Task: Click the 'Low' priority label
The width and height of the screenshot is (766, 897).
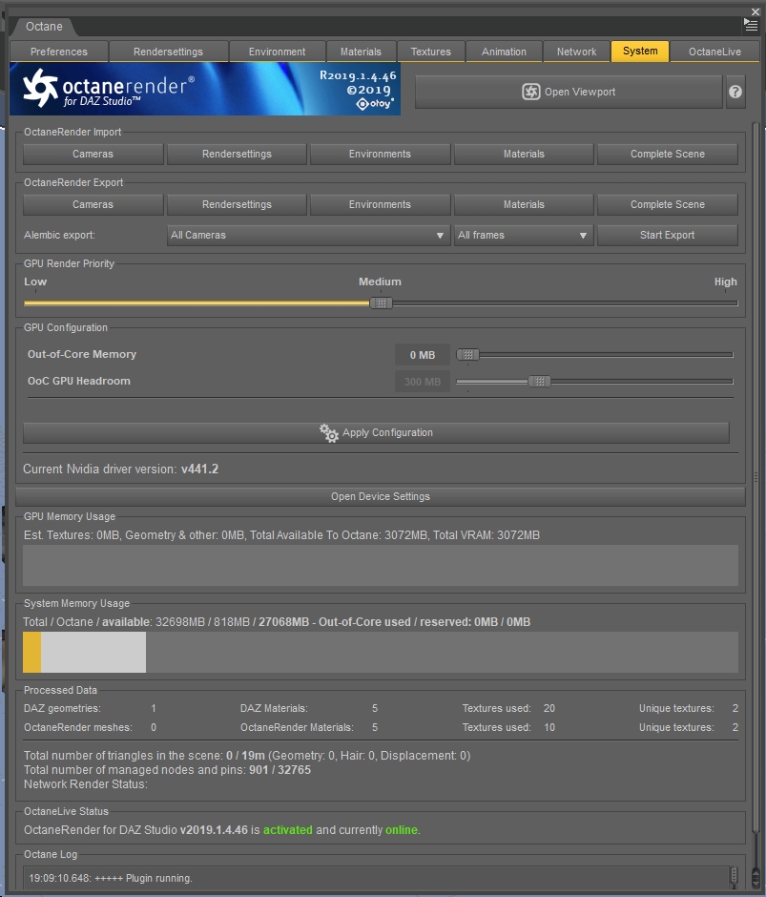Action: pos(35,282)
